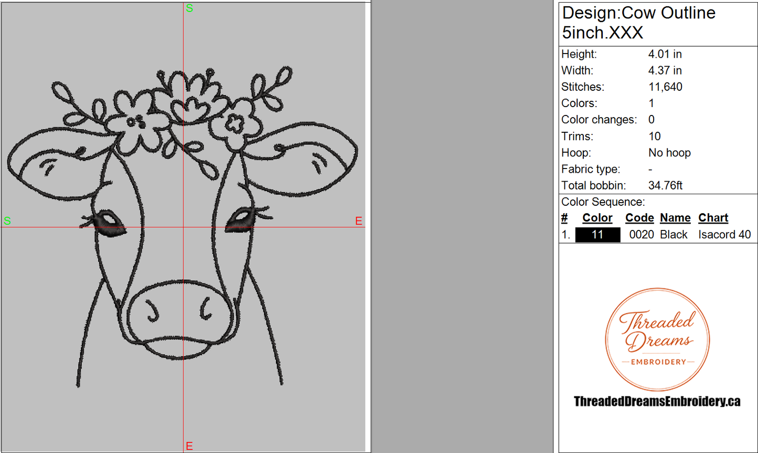Click the 'Colors:' label

579,103
